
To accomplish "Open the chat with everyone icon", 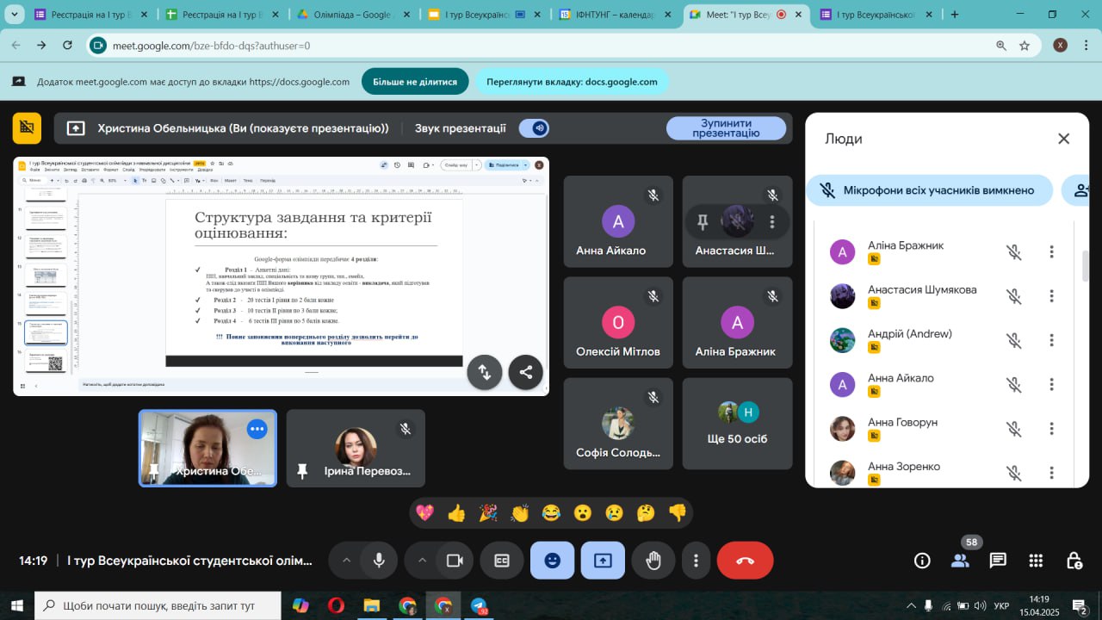I will point(998,561).
